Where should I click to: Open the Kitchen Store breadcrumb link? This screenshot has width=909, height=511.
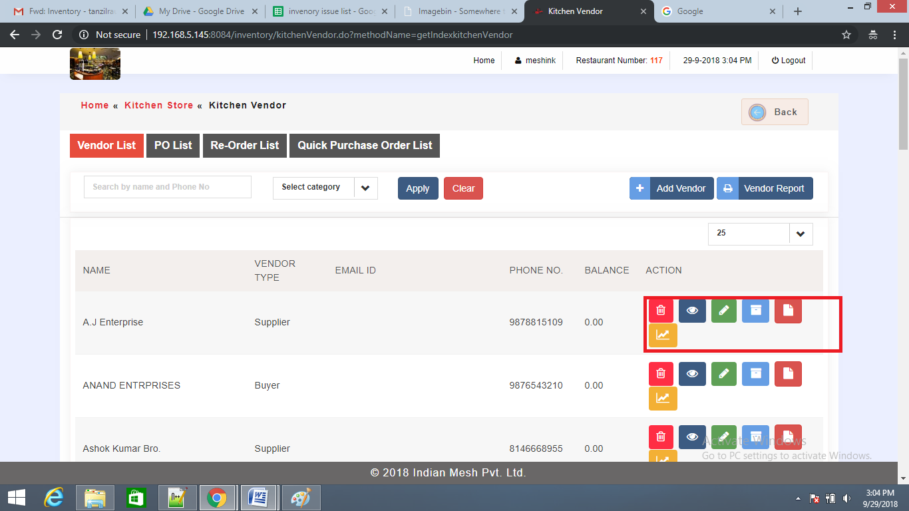click(x=158, y=105)
